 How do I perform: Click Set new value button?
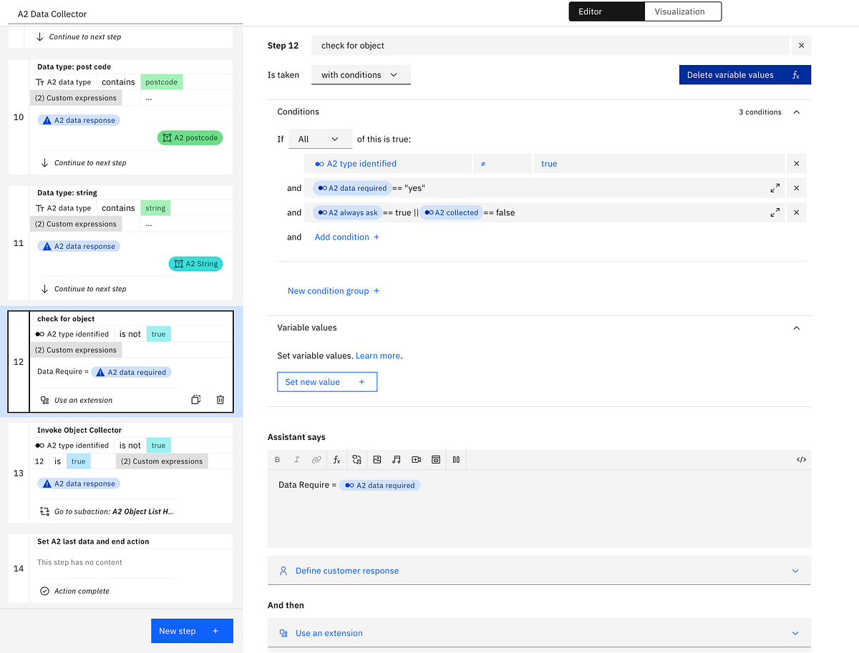327,382
